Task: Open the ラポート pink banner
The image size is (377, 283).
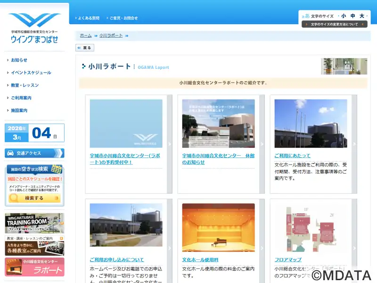Action: click(x=34, y=267)
